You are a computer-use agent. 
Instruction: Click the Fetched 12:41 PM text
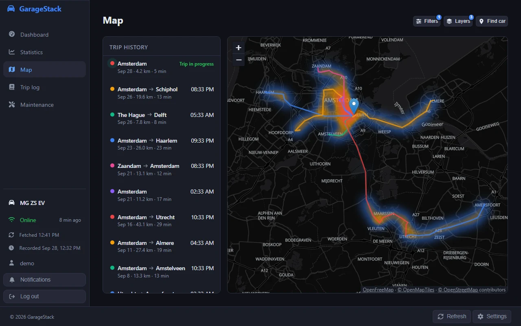point(39,235)
